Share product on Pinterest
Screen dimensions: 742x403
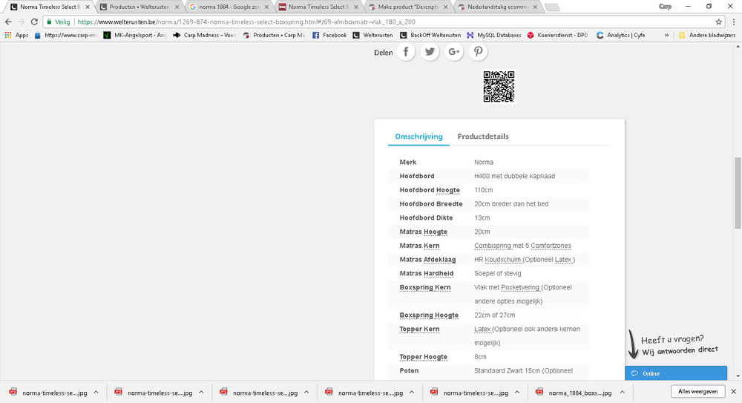coord(478,52)
